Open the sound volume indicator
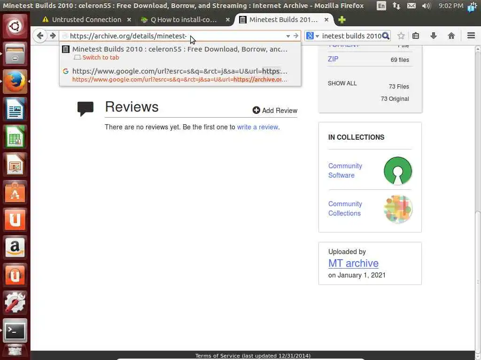This screenshot has height=360, width=481. [427, 6]
